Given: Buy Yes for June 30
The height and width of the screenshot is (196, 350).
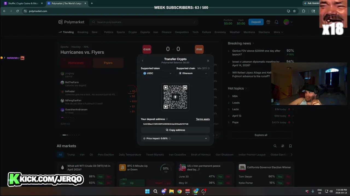Looking at the screenshot, I should [220, 177].
